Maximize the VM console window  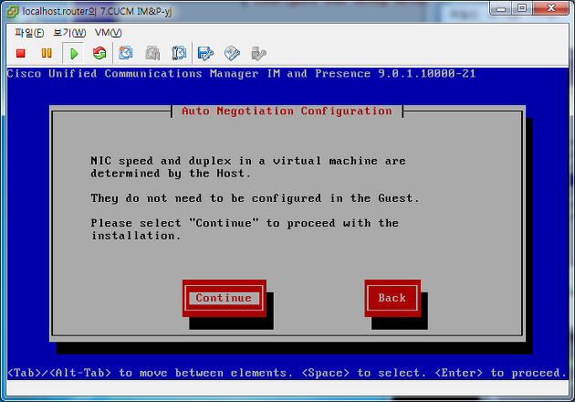522,8
